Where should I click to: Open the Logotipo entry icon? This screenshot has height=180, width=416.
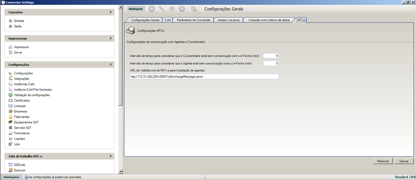click(x=10, y=139)
